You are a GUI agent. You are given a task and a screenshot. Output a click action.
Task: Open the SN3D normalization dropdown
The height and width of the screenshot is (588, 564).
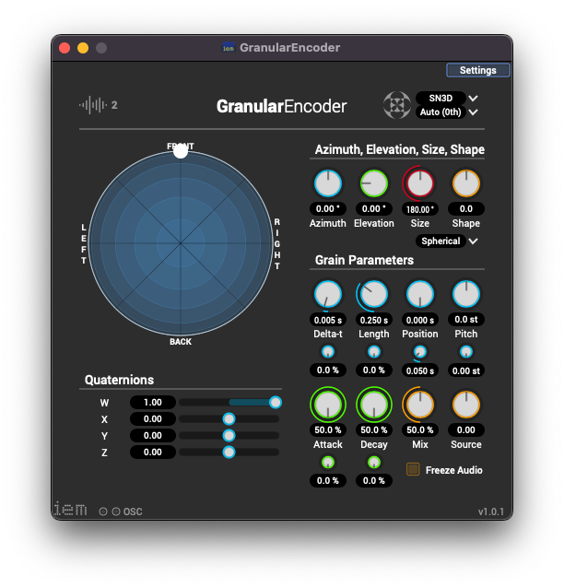pos(448,98)
